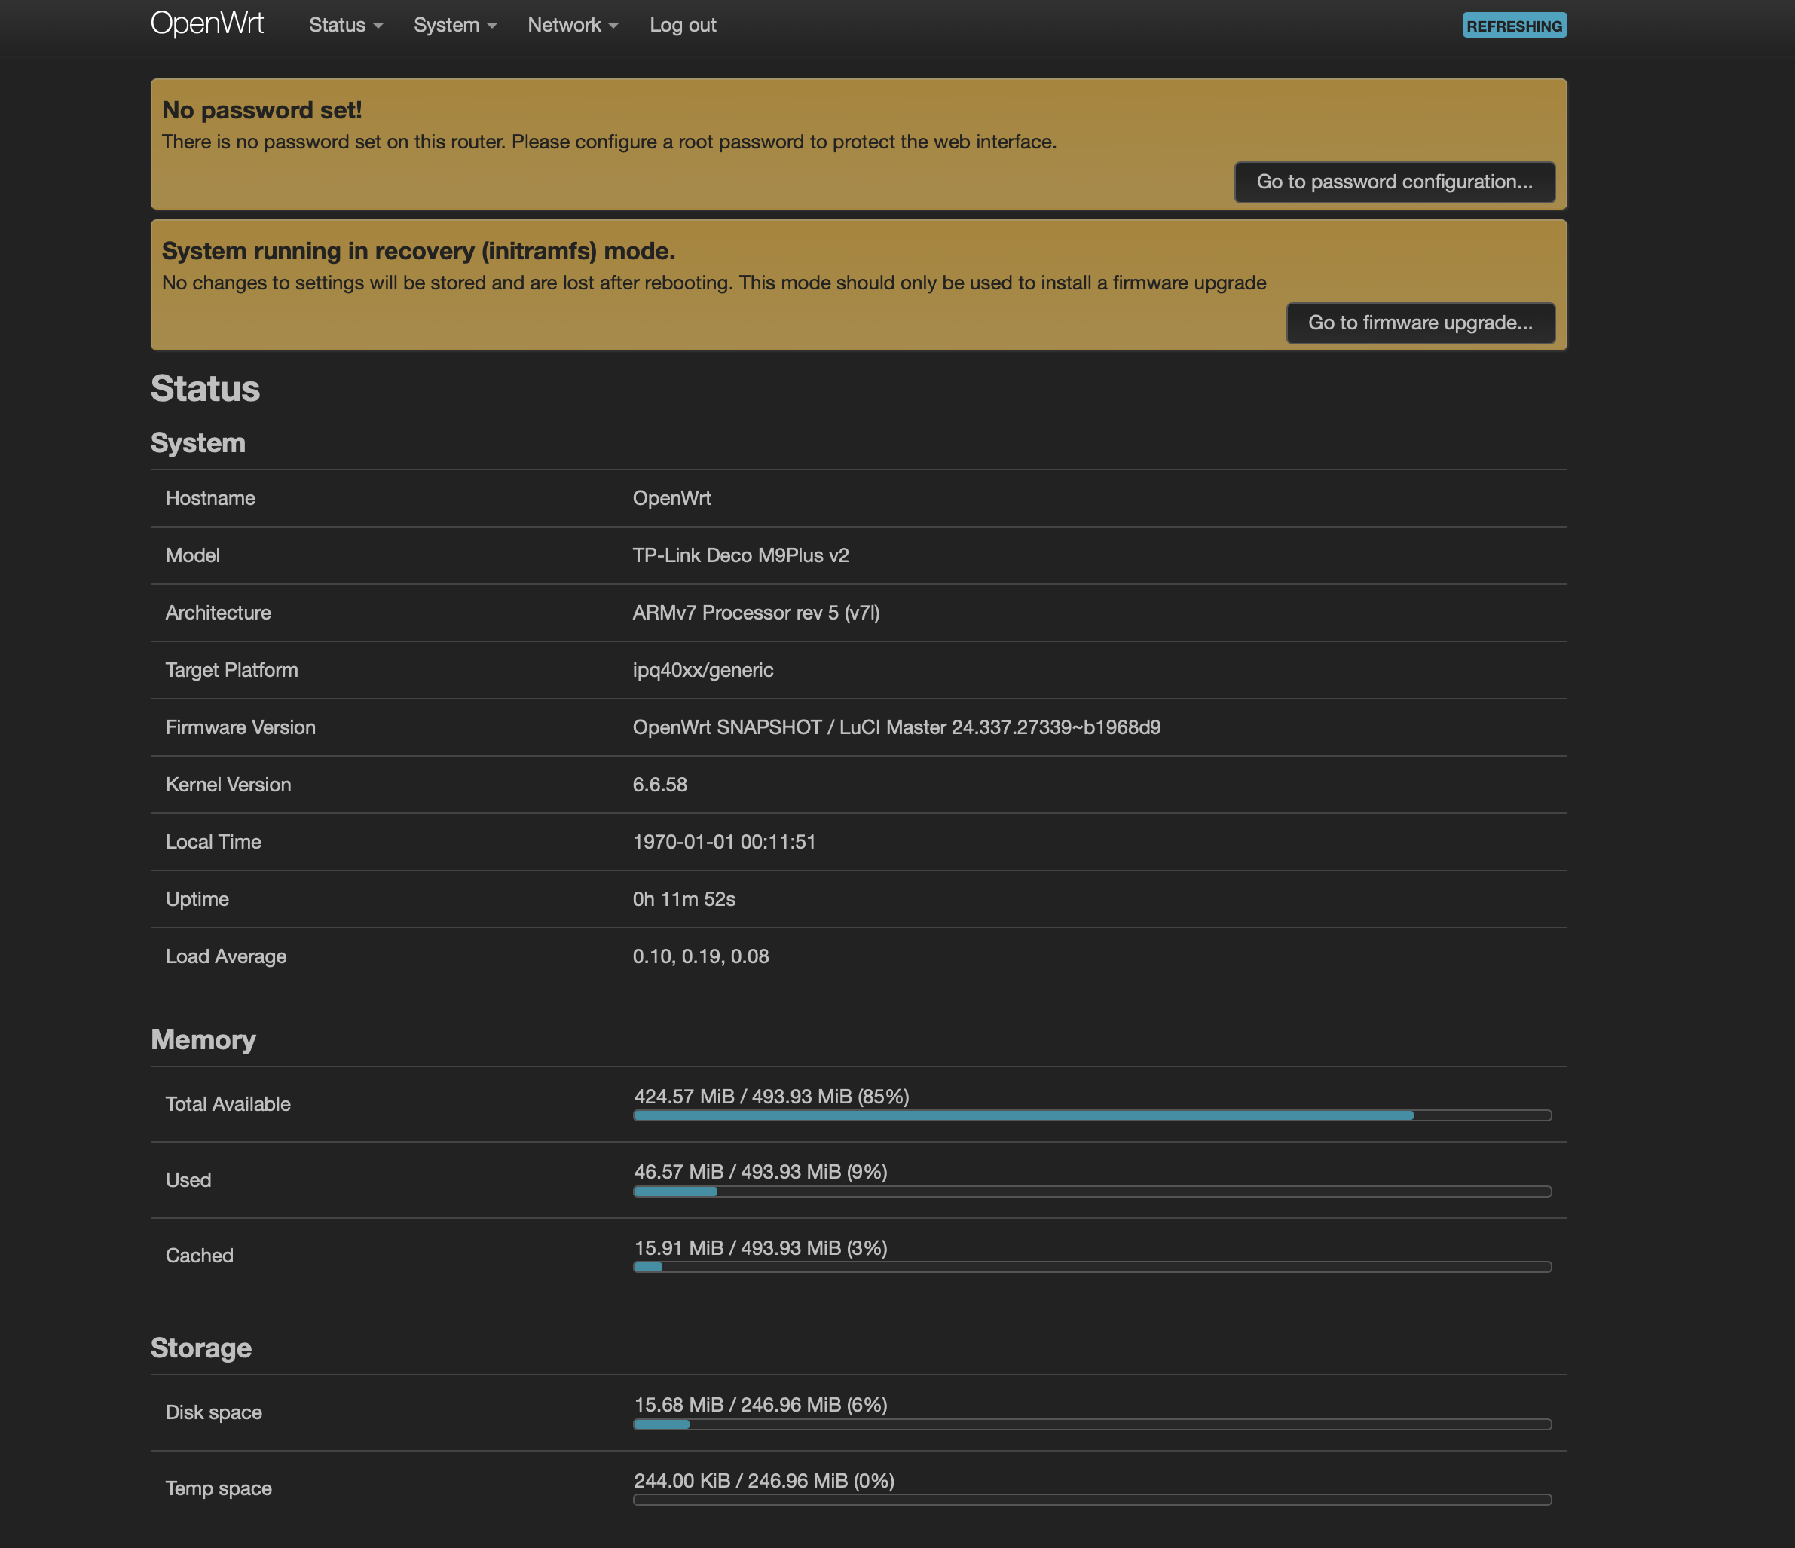Viewport: 1795px width, 1548px height.
Task: Click the System running in recovery mode heading
Action: click(x=418, y=251)
